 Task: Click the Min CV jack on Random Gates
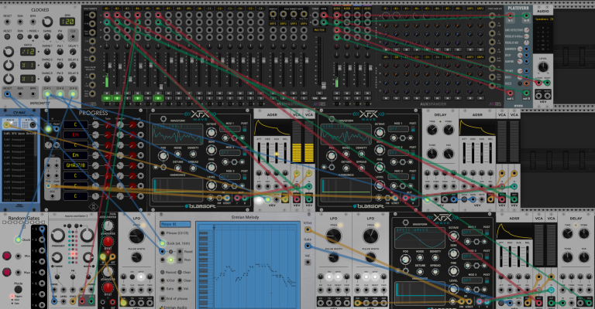pos(18,256)
